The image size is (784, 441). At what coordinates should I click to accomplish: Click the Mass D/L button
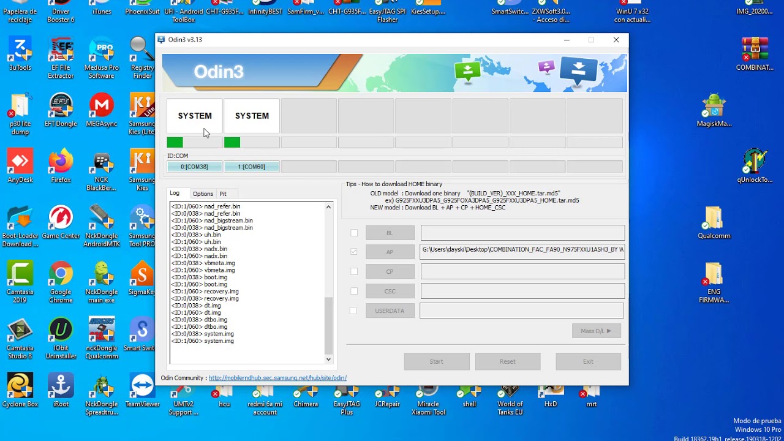[597, 331]
